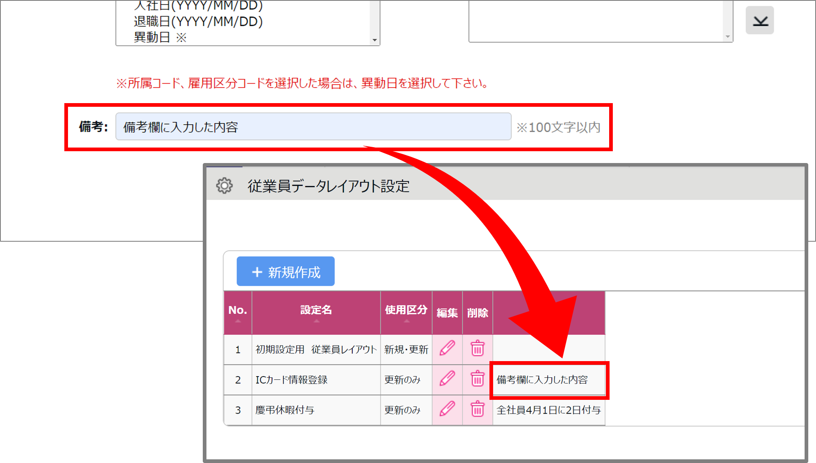
Task: Click the 新規・更新 usage cell
Action: click(406, 350)
